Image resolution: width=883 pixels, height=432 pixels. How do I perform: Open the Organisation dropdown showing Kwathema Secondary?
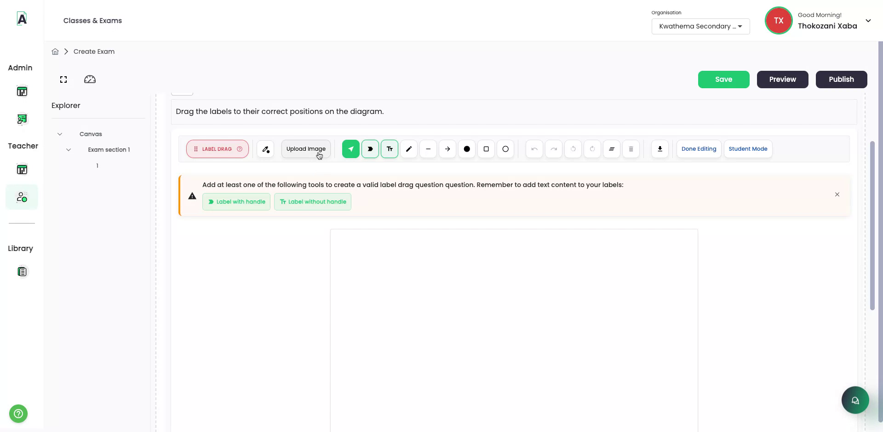point(700,26)
